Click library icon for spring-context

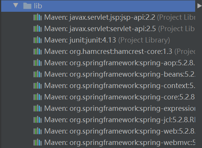[38, 85]
